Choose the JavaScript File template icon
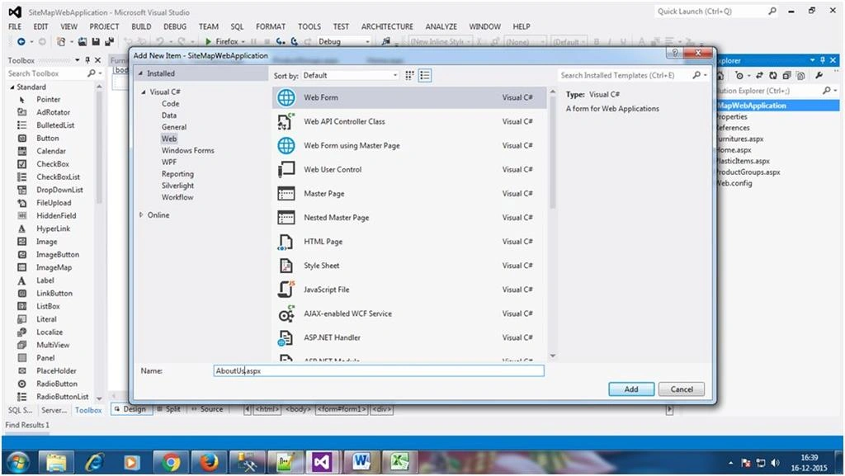This screenshot has width=845, height=476. tap(286, 290)
